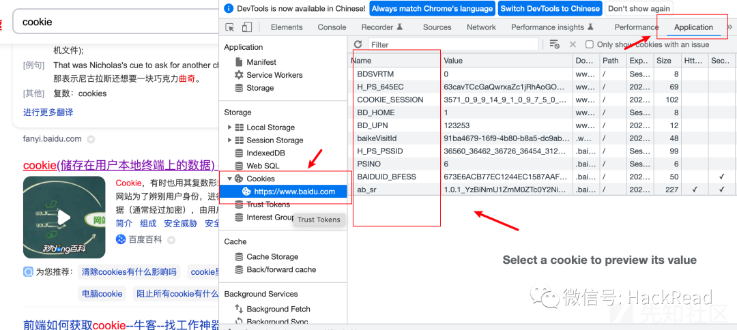Image resolution: width=737 pixels, height=330 pixels.
Task: Refresh the cookies table
Action: pyautogui.click(x=358, y=44)
